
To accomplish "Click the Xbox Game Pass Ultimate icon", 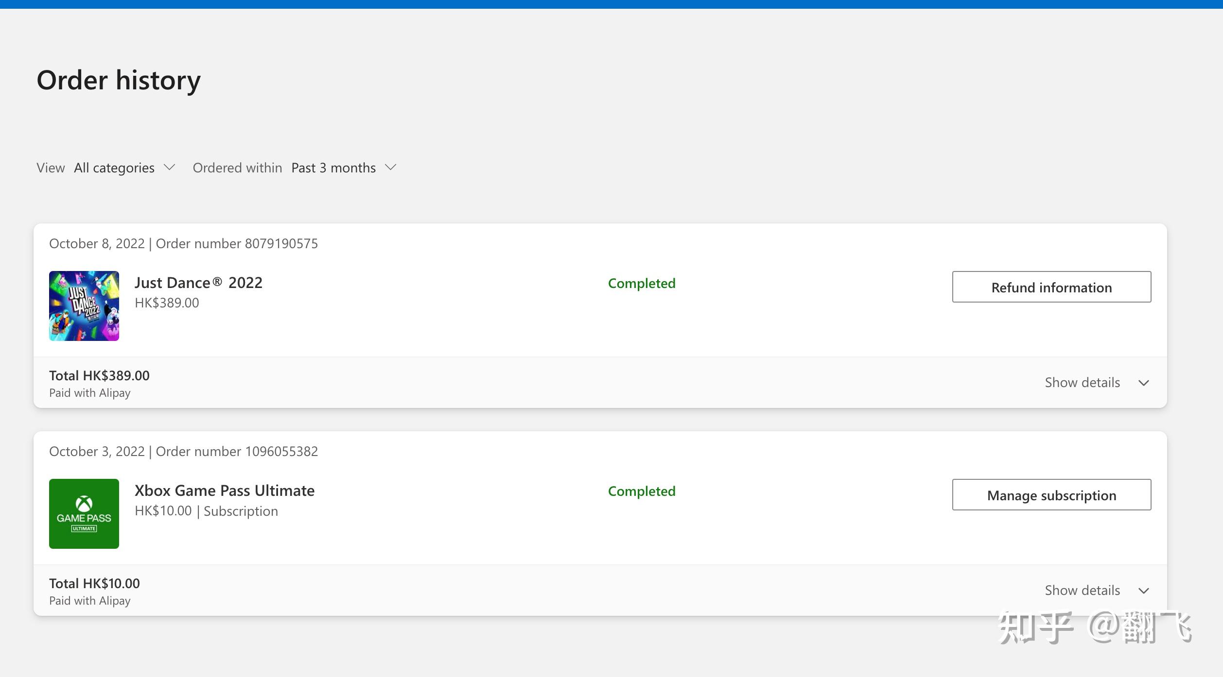I will tap(84, 514).
